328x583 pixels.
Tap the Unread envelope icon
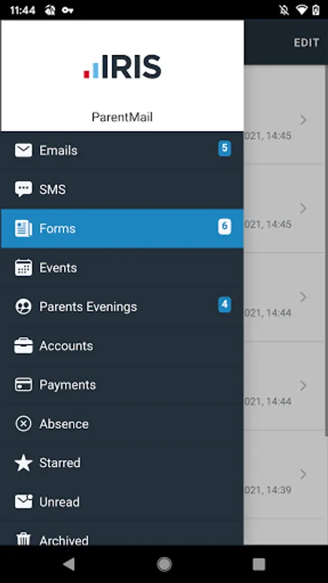[23, 501]
